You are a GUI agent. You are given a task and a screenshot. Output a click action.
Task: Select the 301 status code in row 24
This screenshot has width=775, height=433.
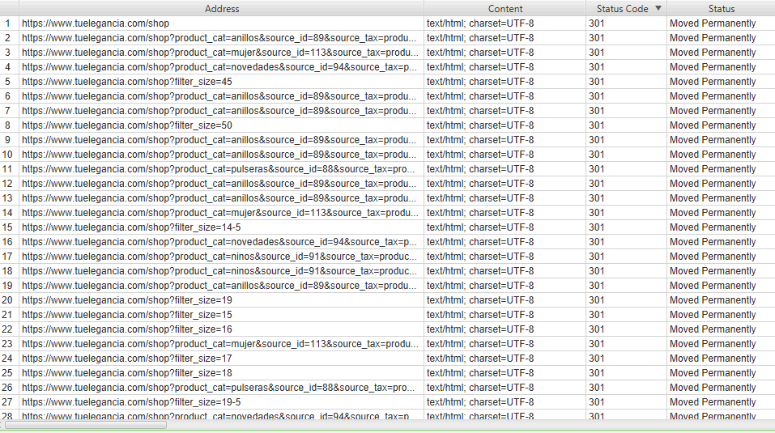(597, 359)
